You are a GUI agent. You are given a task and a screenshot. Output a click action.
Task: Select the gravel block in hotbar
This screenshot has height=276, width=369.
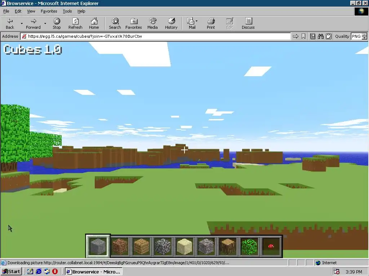(x=206, y=246)
